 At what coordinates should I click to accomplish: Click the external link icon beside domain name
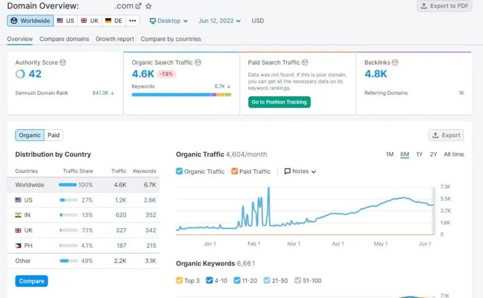[x=138, y=6]
